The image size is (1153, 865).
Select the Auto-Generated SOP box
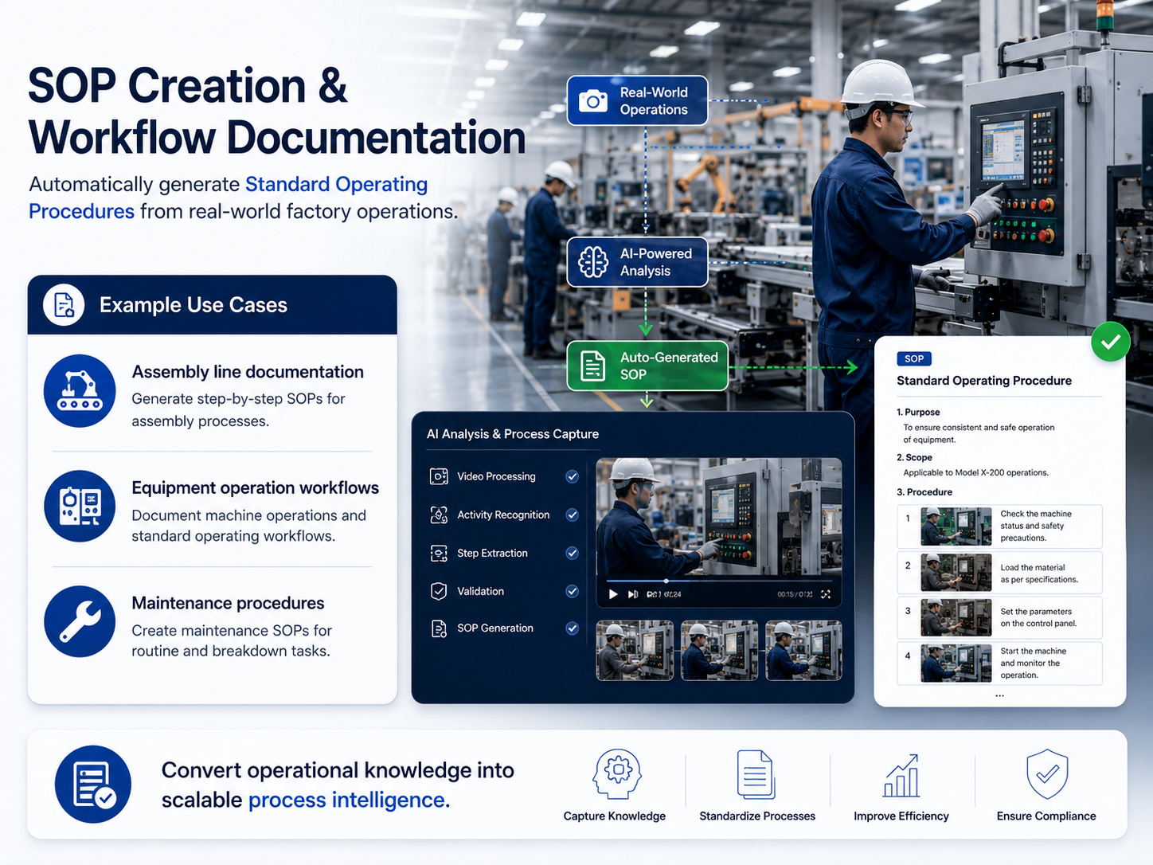pos(647,366)
